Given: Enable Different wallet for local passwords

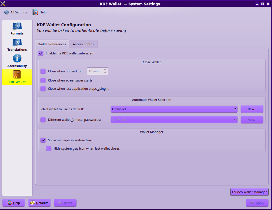Looking at the screenshot, I should (x=43, y=120).
